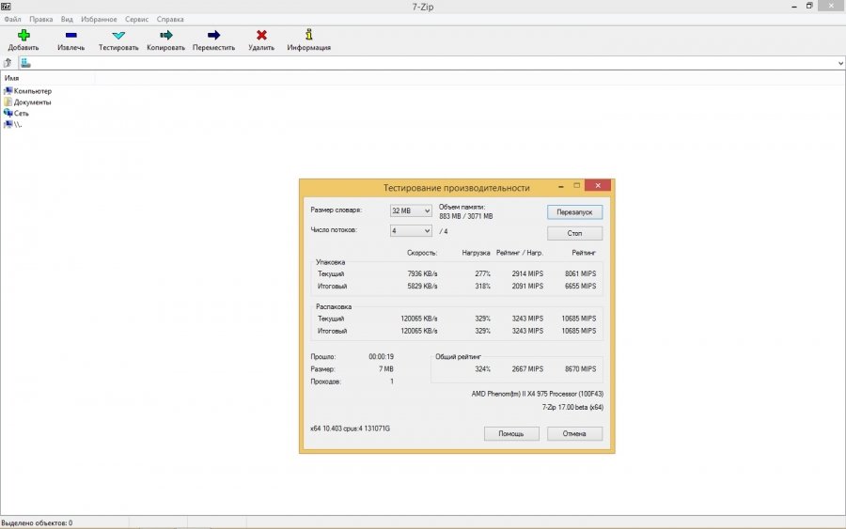Screen dimensions: 846x529
Task: Open the Вид menu
Action: tap(67, 19)
